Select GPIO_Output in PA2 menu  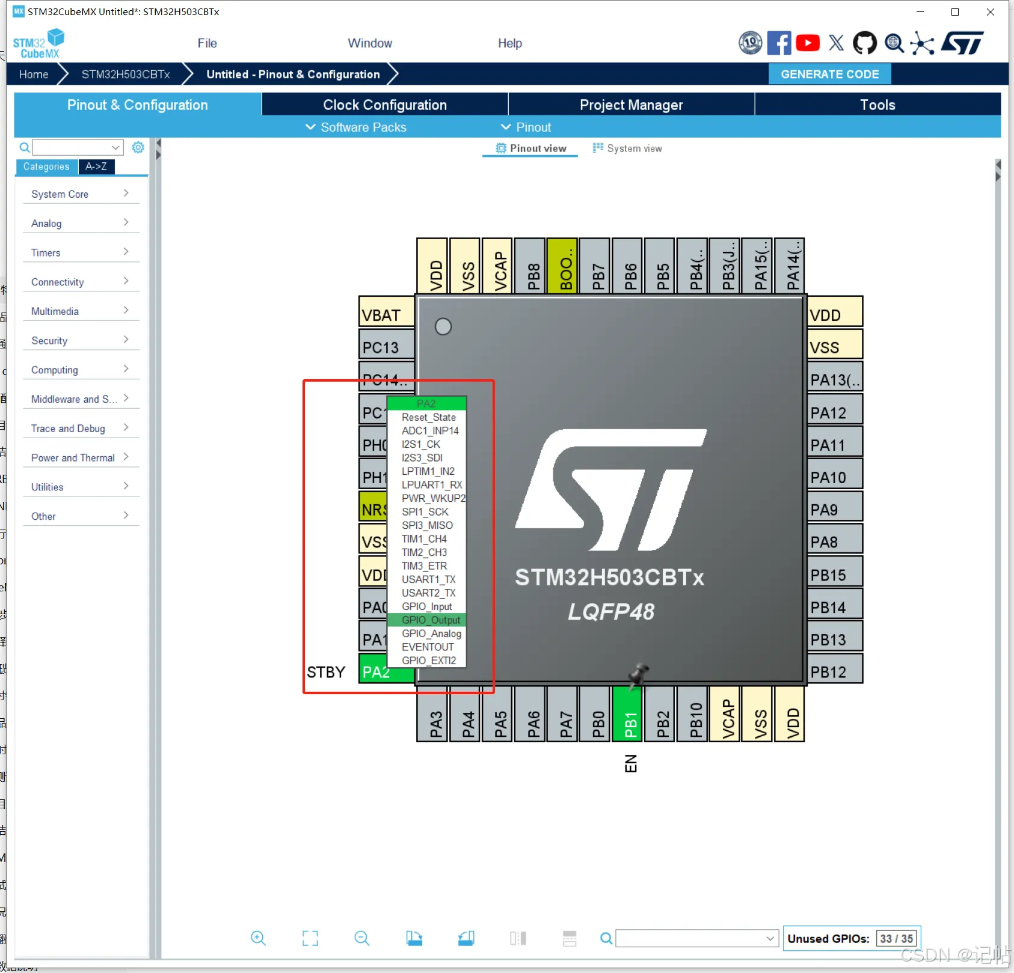427,620
